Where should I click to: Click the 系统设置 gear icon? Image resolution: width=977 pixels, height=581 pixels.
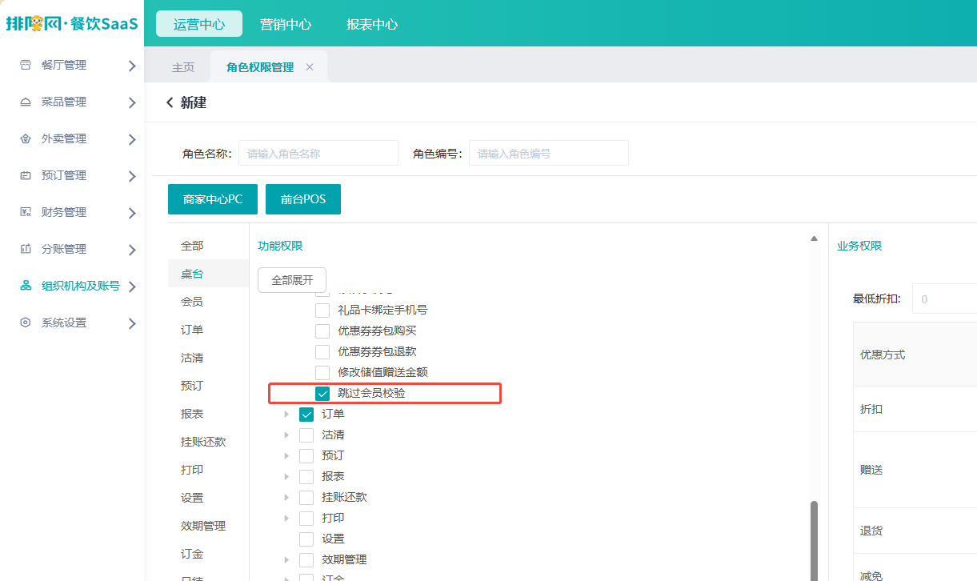point(26,323)
